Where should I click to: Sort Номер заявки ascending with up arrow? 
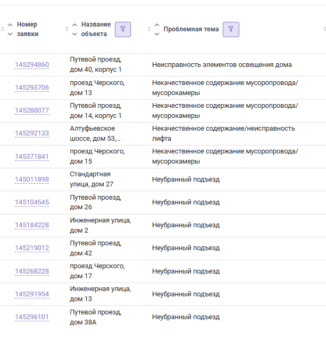point(10,25)
